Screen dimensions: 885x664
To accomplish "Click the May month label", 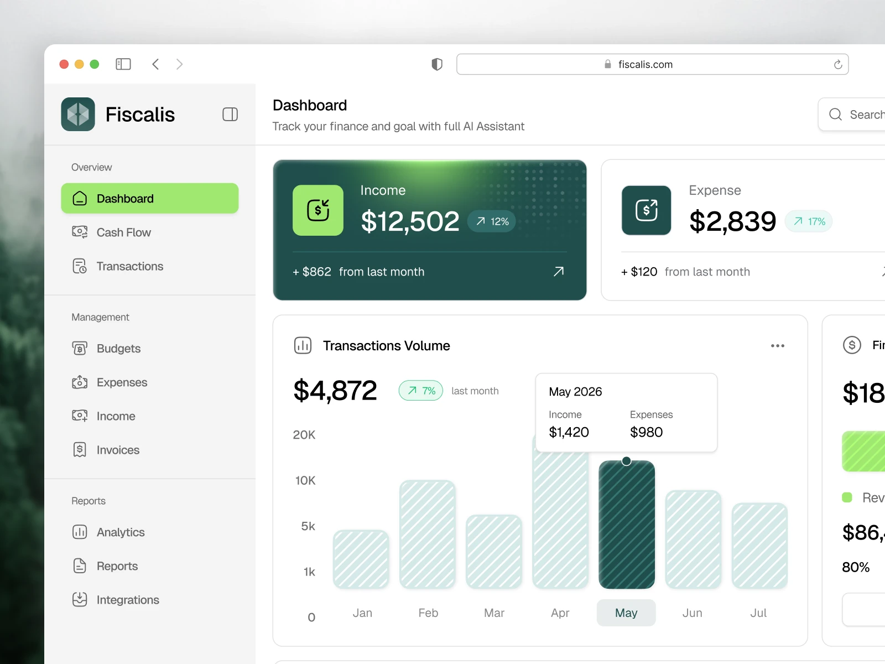I will pyautogui.click(x=626, y=613).
